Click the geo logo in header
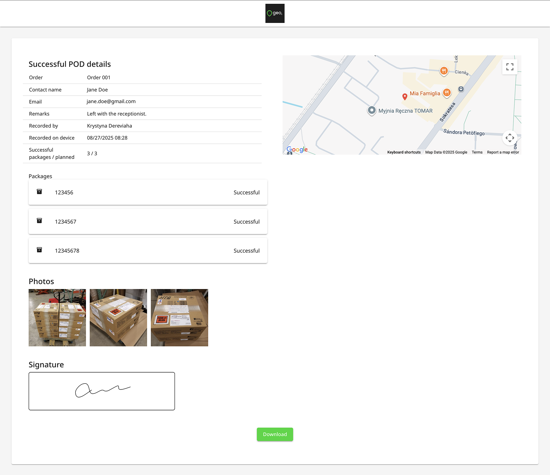Image resolution: width=550 pixels, height=475 pixels. click(275, 13)
